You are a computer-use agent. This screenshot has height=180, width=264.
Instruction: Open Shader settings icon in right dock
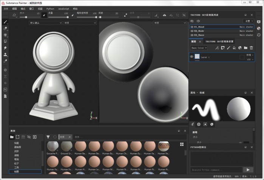pyautogui.click(x=259, y=28)
